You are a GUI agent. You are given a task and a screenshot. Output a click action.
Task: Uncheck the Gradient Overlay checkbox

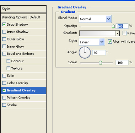click(x=4, y=90)
